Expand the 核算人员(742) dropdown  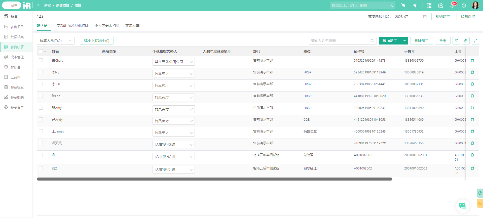point(55,41)
